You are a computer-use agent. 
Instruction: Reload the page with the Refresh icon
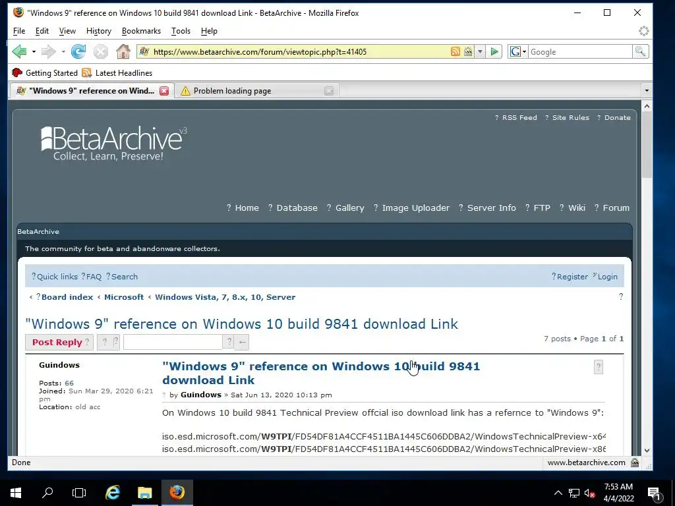tap(78, 51)
